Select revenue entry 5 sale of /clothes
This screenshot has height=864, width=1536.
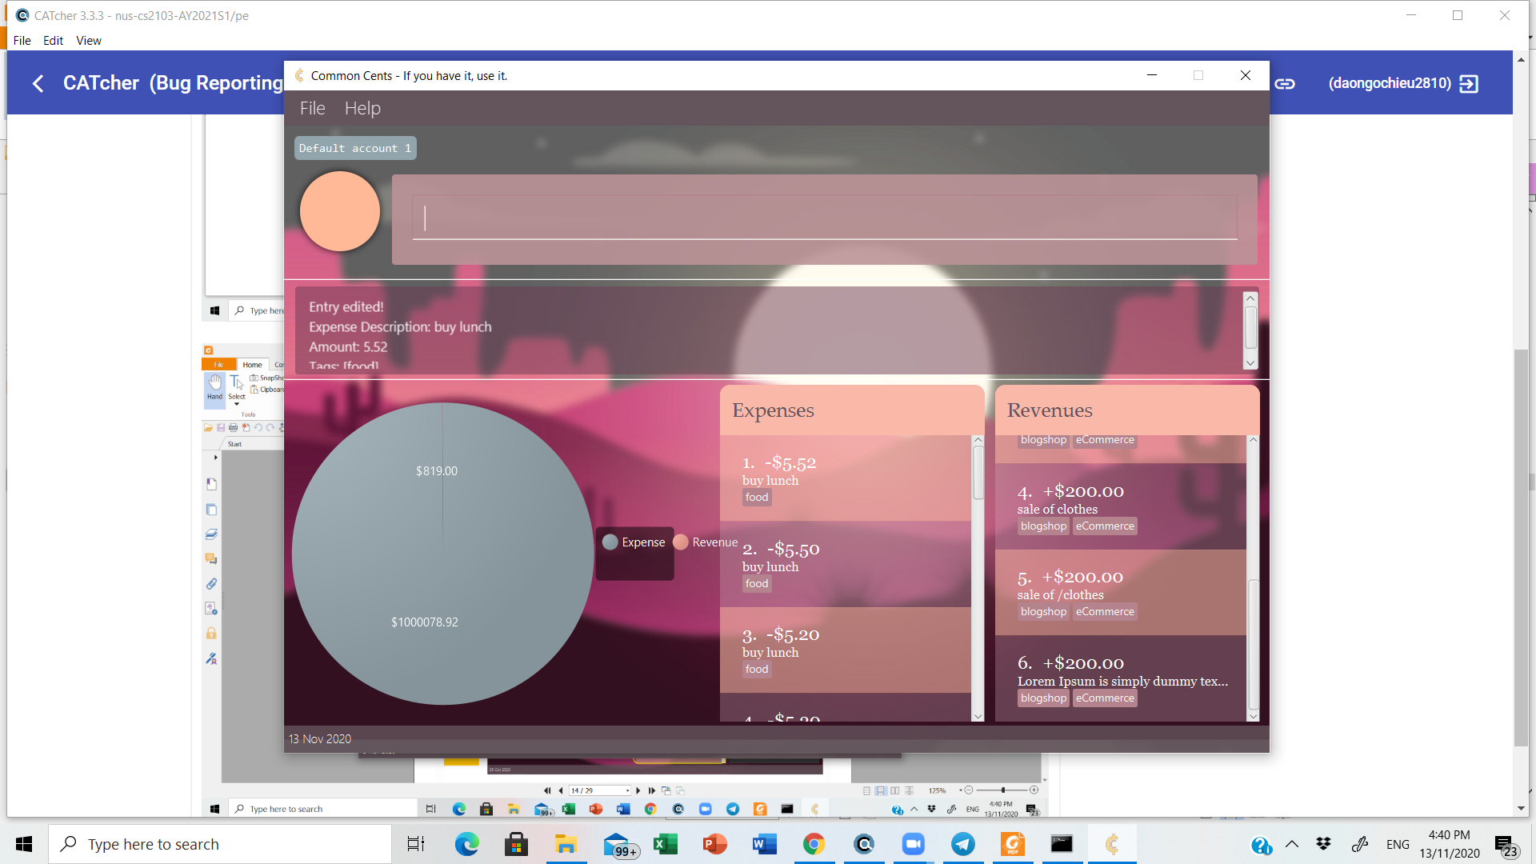click(x=1120, y=593)
